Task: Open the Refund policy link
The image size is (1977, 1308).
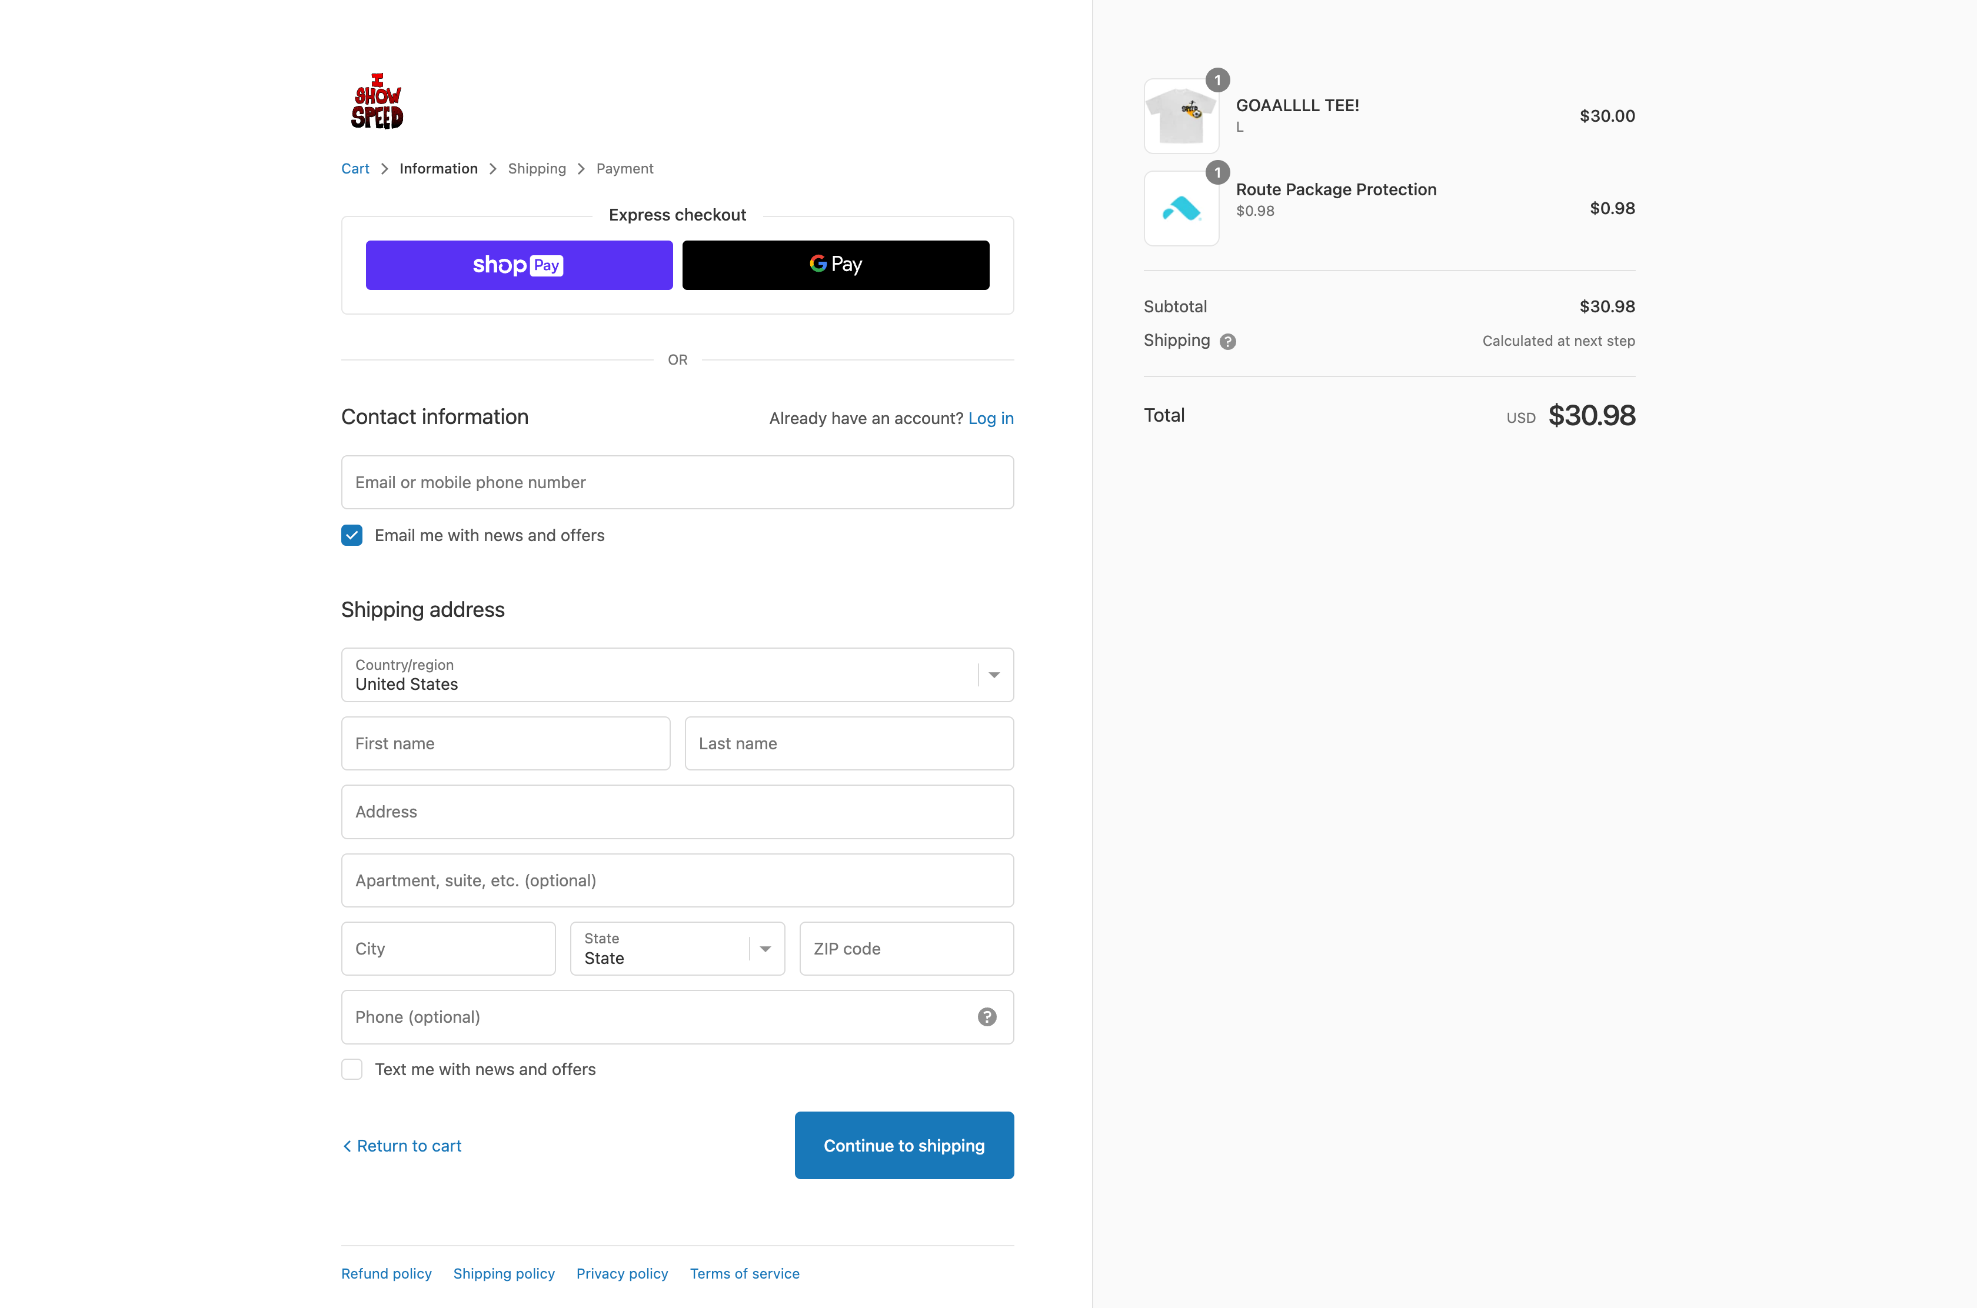Action: 387,1274
